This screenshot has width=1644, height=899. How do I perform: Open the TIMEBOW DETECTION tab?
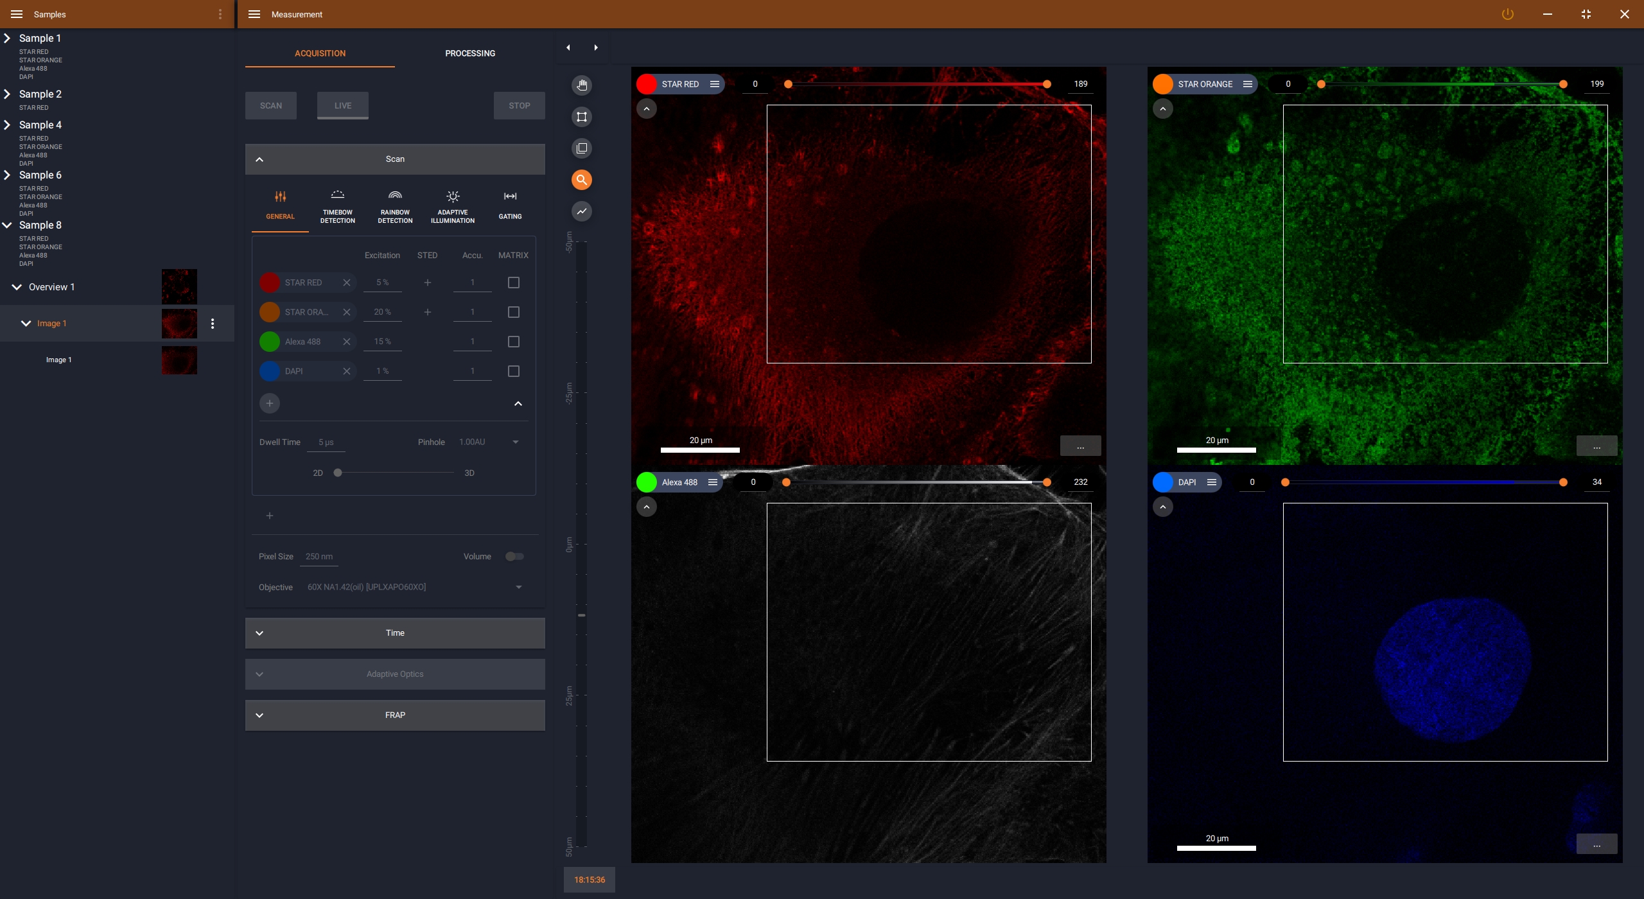pos(338,205)
